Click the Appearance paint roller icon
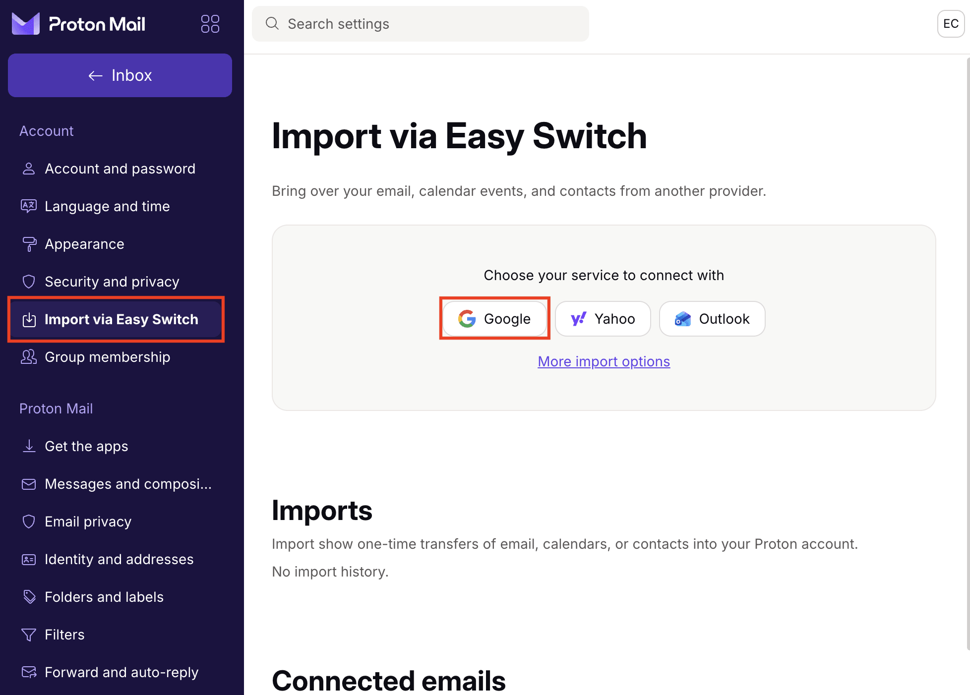 tap(29, 244)
